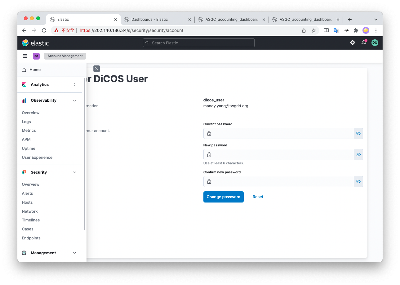Close the Dashboards - Elastic tab
This screenshot has height=285, width=400.
190,20
